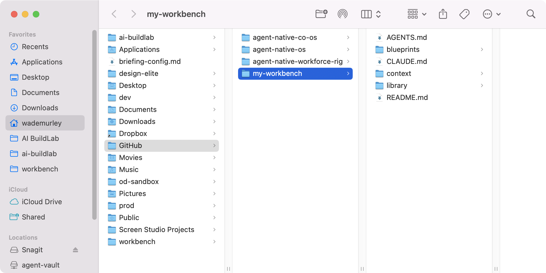Viewport: 546px width, 273px height.
Task: Go forward with the right arrow
Action: (133, 14)
